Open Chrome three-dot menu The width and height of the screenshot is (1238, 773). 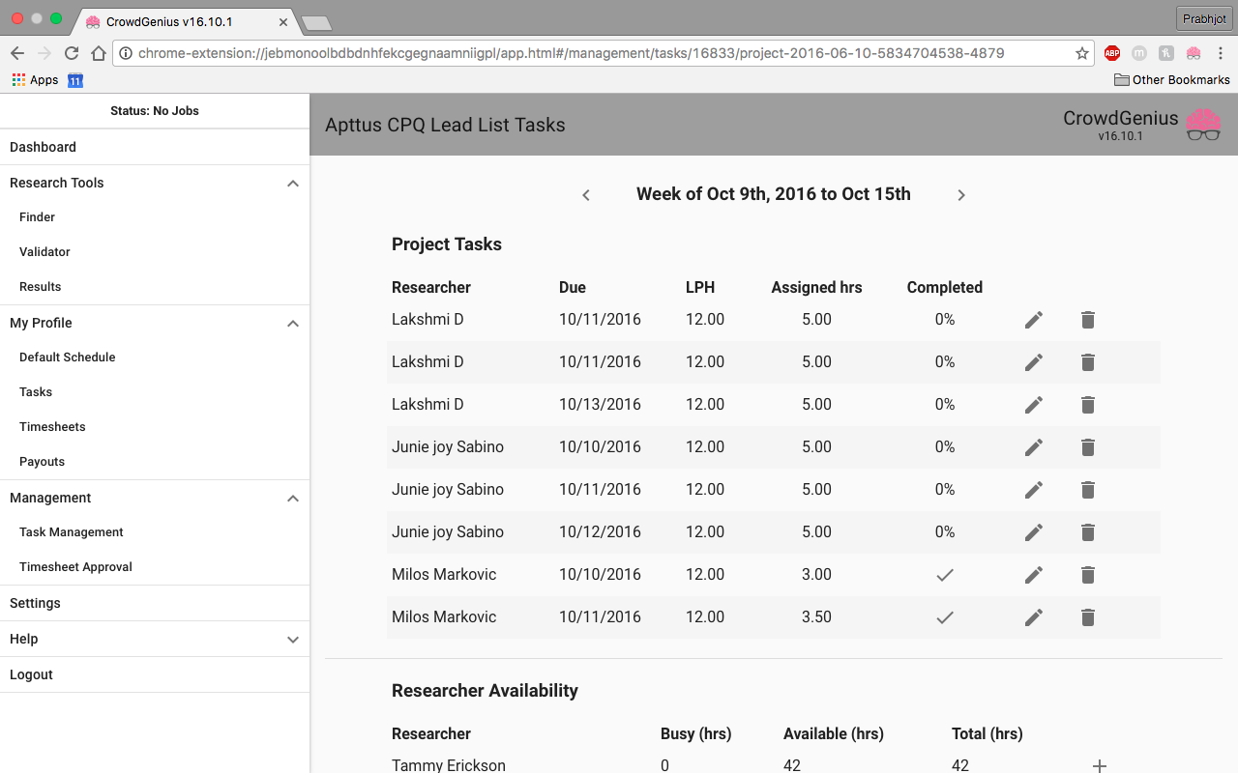click(1221, 53)
